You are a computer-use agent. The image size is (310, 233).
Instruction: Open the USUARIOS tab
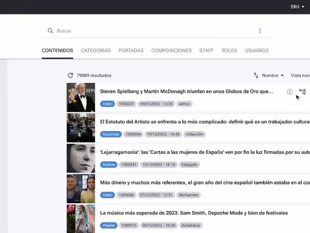(257, 50)
